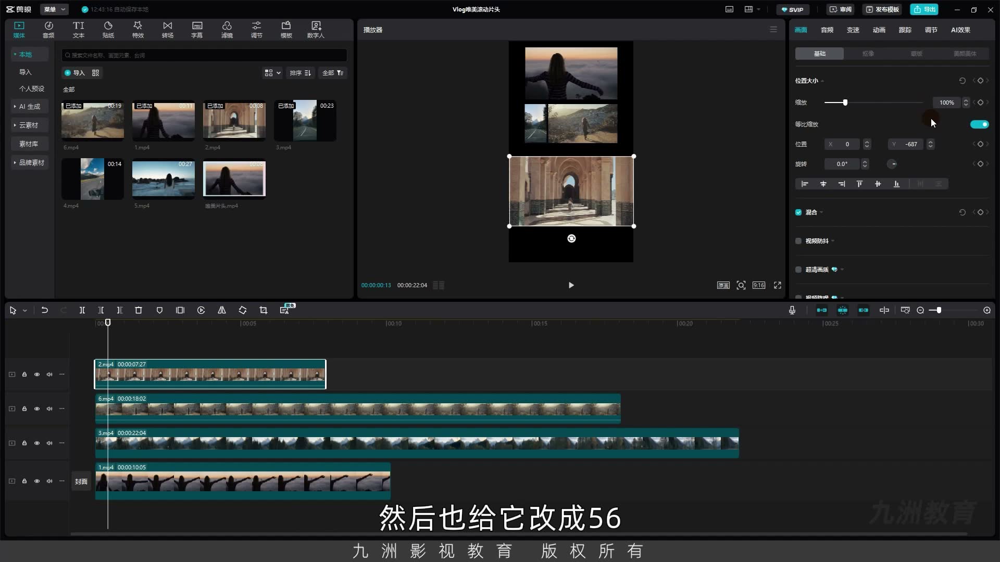Image resolution: width=1000 pixels, height=562 pixels.
Task: Open the 音频 audio panel icon
Action: tap(48, 30)
